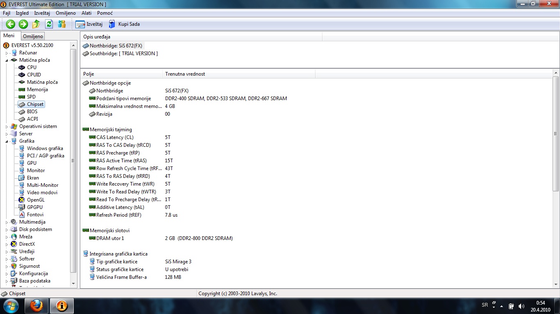Select Southbridge: [ TRIAL VERSION ] device row

pyautogui.click(x=120, y=54)
